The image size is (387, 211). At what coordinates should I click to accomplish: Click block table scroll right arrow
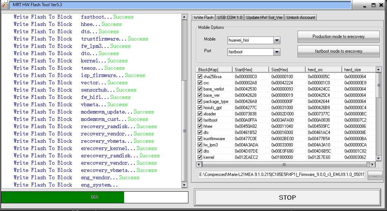(x=372, y=164)
